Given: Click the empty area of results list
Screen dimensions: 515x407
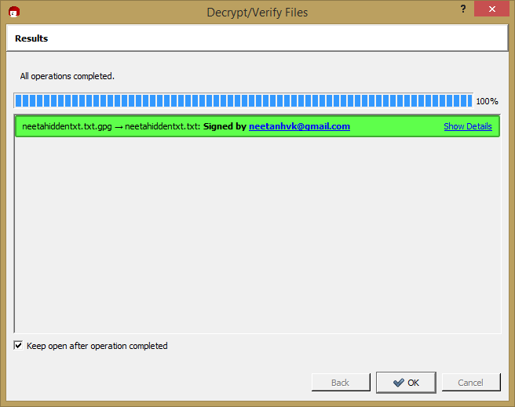Looking at the screenshot, I should click(257, 235).
